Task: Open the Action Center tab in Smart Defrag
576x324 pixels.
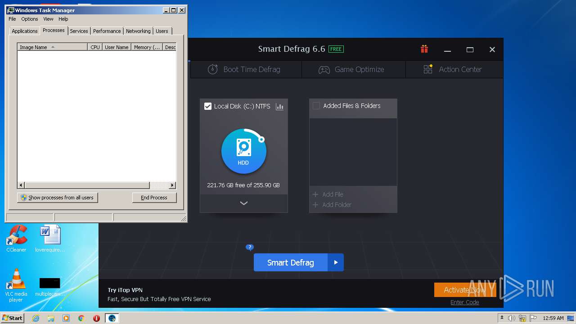Action: [x=454, y=69]
